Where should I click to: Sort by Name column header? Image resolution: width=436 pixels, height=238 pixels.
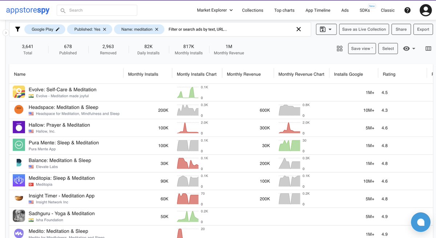click(x=20, y=74)
